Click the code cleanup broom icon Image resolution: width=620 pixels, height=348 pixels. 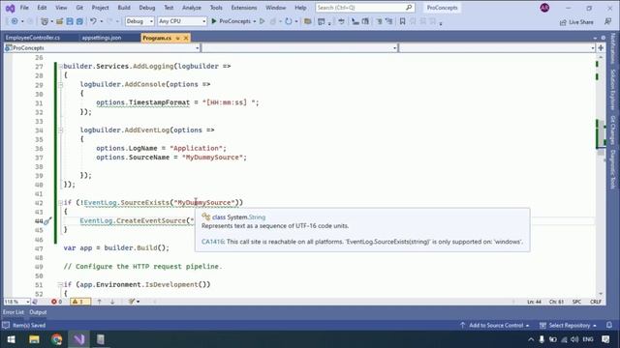click(x=132, y=302)
